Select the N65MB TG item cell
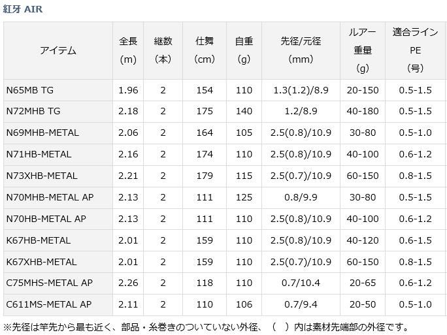The width and height of the screenshot is (447, 335). pos(58,90)
